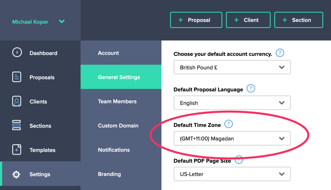Click the Clients contact icon
The width and height of the screenshot is (331, 190).
pyautogui.click(x=17, y=101)
